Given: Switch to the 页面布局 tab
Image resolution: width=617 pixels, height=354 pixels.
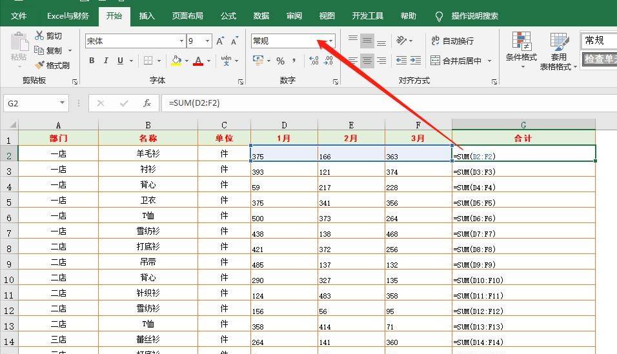Looking at the screenshot, I should coord(188,15).
